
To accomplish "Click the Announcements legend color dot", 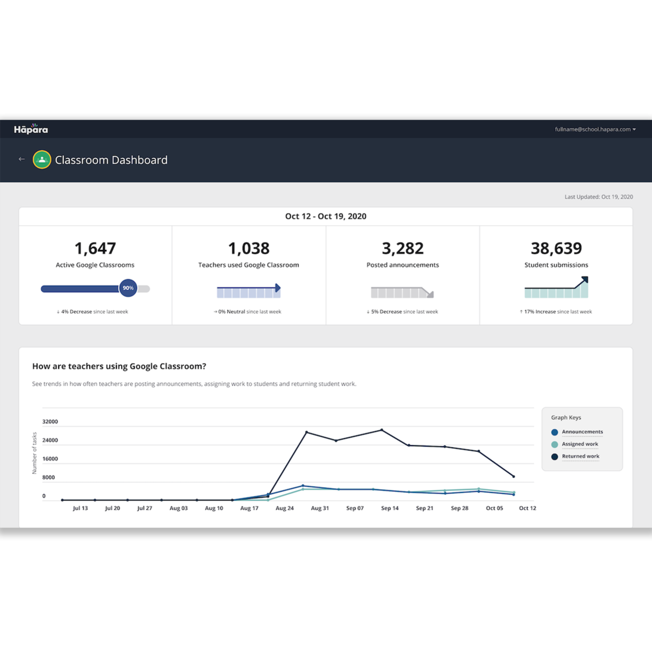I will 555,432.
